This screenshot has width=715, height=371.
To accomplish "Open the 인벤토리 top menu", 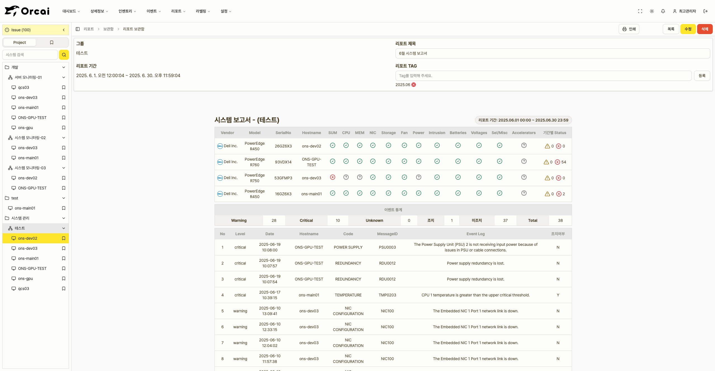I will point(127,11).
